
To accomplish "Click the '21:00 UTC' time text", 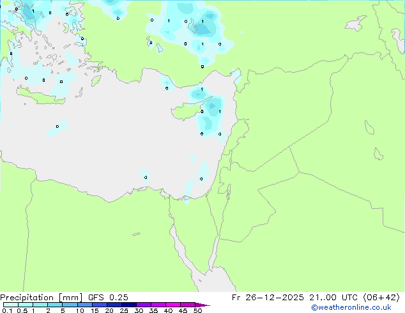I will [x=333, y=298].
